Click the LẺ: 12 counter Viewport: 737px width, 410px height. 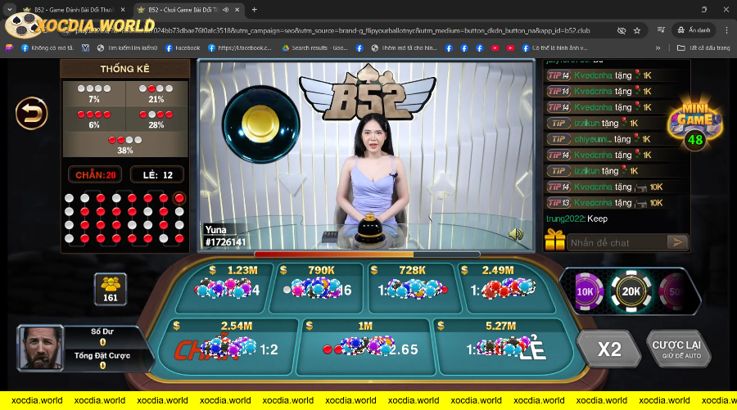point(157,174)
